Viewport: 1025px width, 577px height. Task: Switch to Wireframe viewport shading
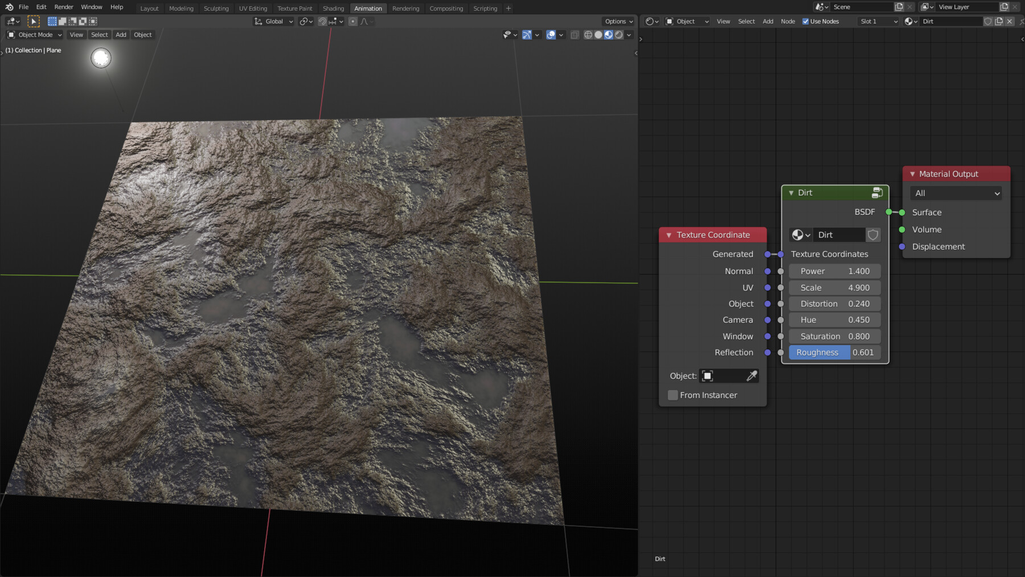pos(587,35)
